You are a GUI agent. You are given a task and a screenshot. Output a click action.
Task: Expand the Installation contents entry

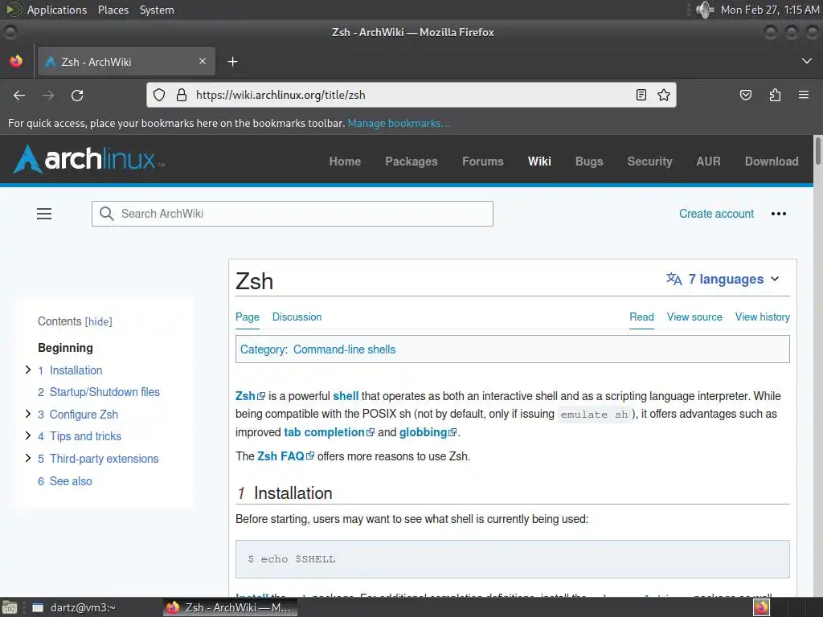coord(28,370)
